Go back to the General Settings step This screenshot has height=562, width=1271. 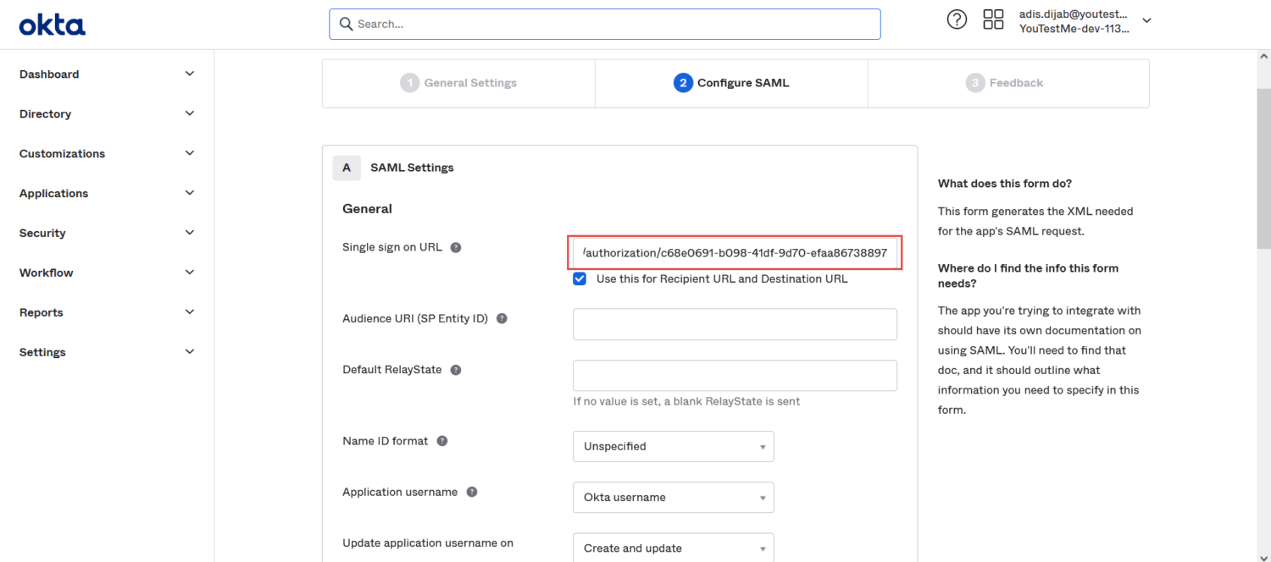458,82
